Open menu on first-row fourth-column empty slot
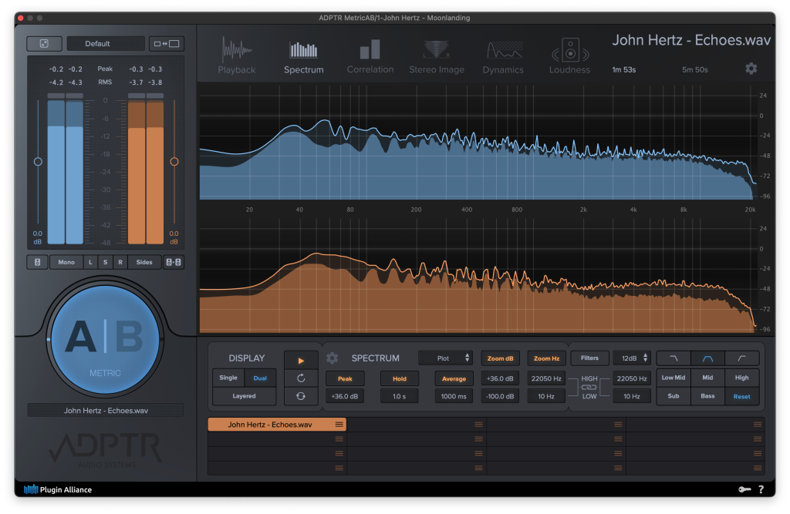Image resolution: width=790 pixels, height=514 pixels. coord(758,425)
